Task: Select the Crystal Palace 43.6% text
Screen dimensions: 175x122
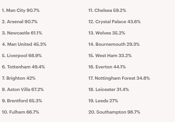Action: [x=114, y=22]
